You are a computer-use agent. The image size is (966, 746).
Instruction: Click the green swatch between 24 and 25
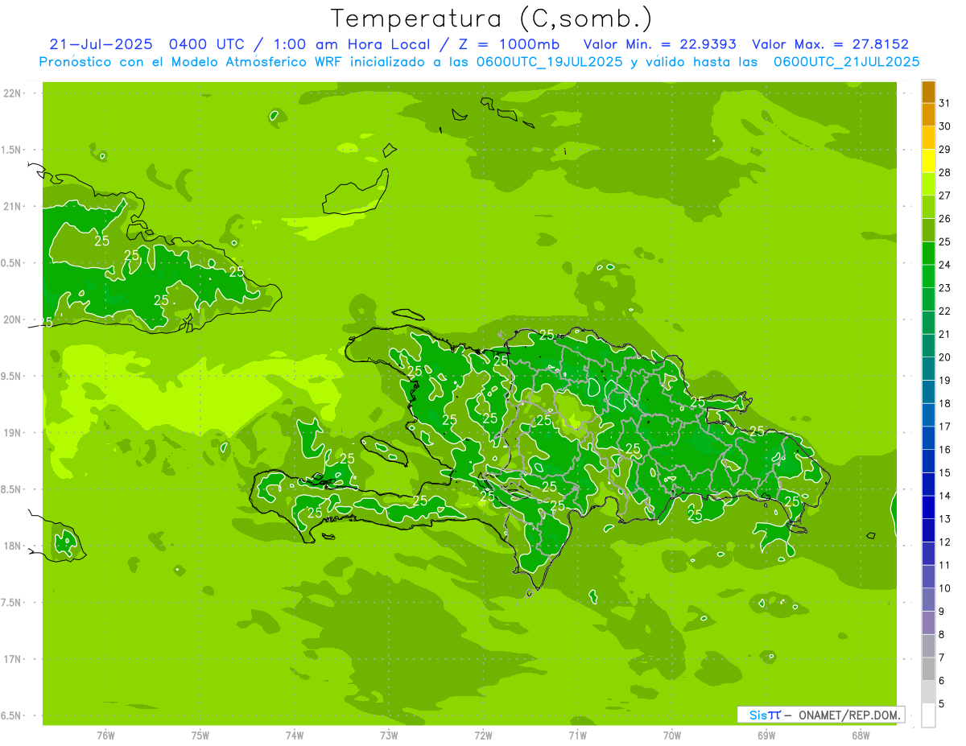(928, 253)
